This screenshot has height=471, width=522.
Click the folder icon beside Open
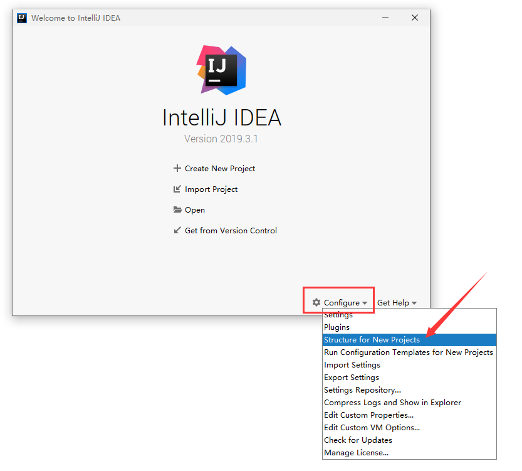tap(177, 209)
